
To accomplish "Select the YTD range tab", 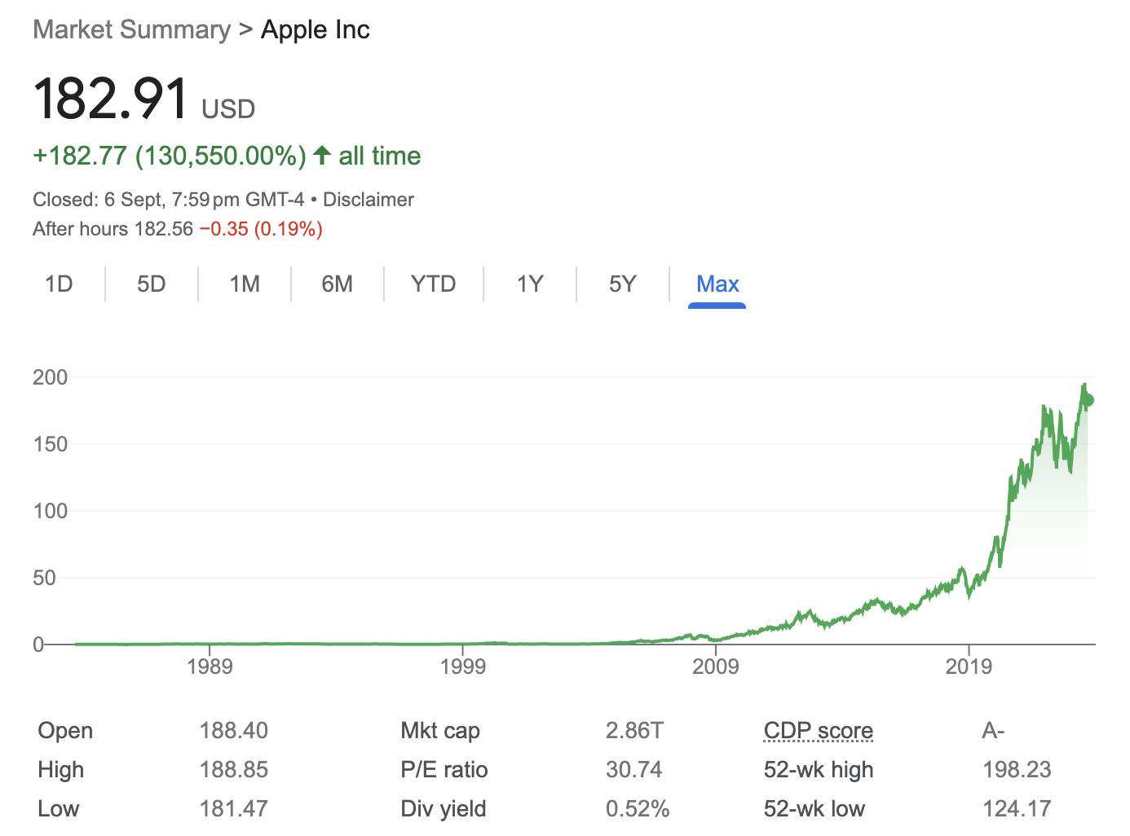I will [x=434, y=284].
